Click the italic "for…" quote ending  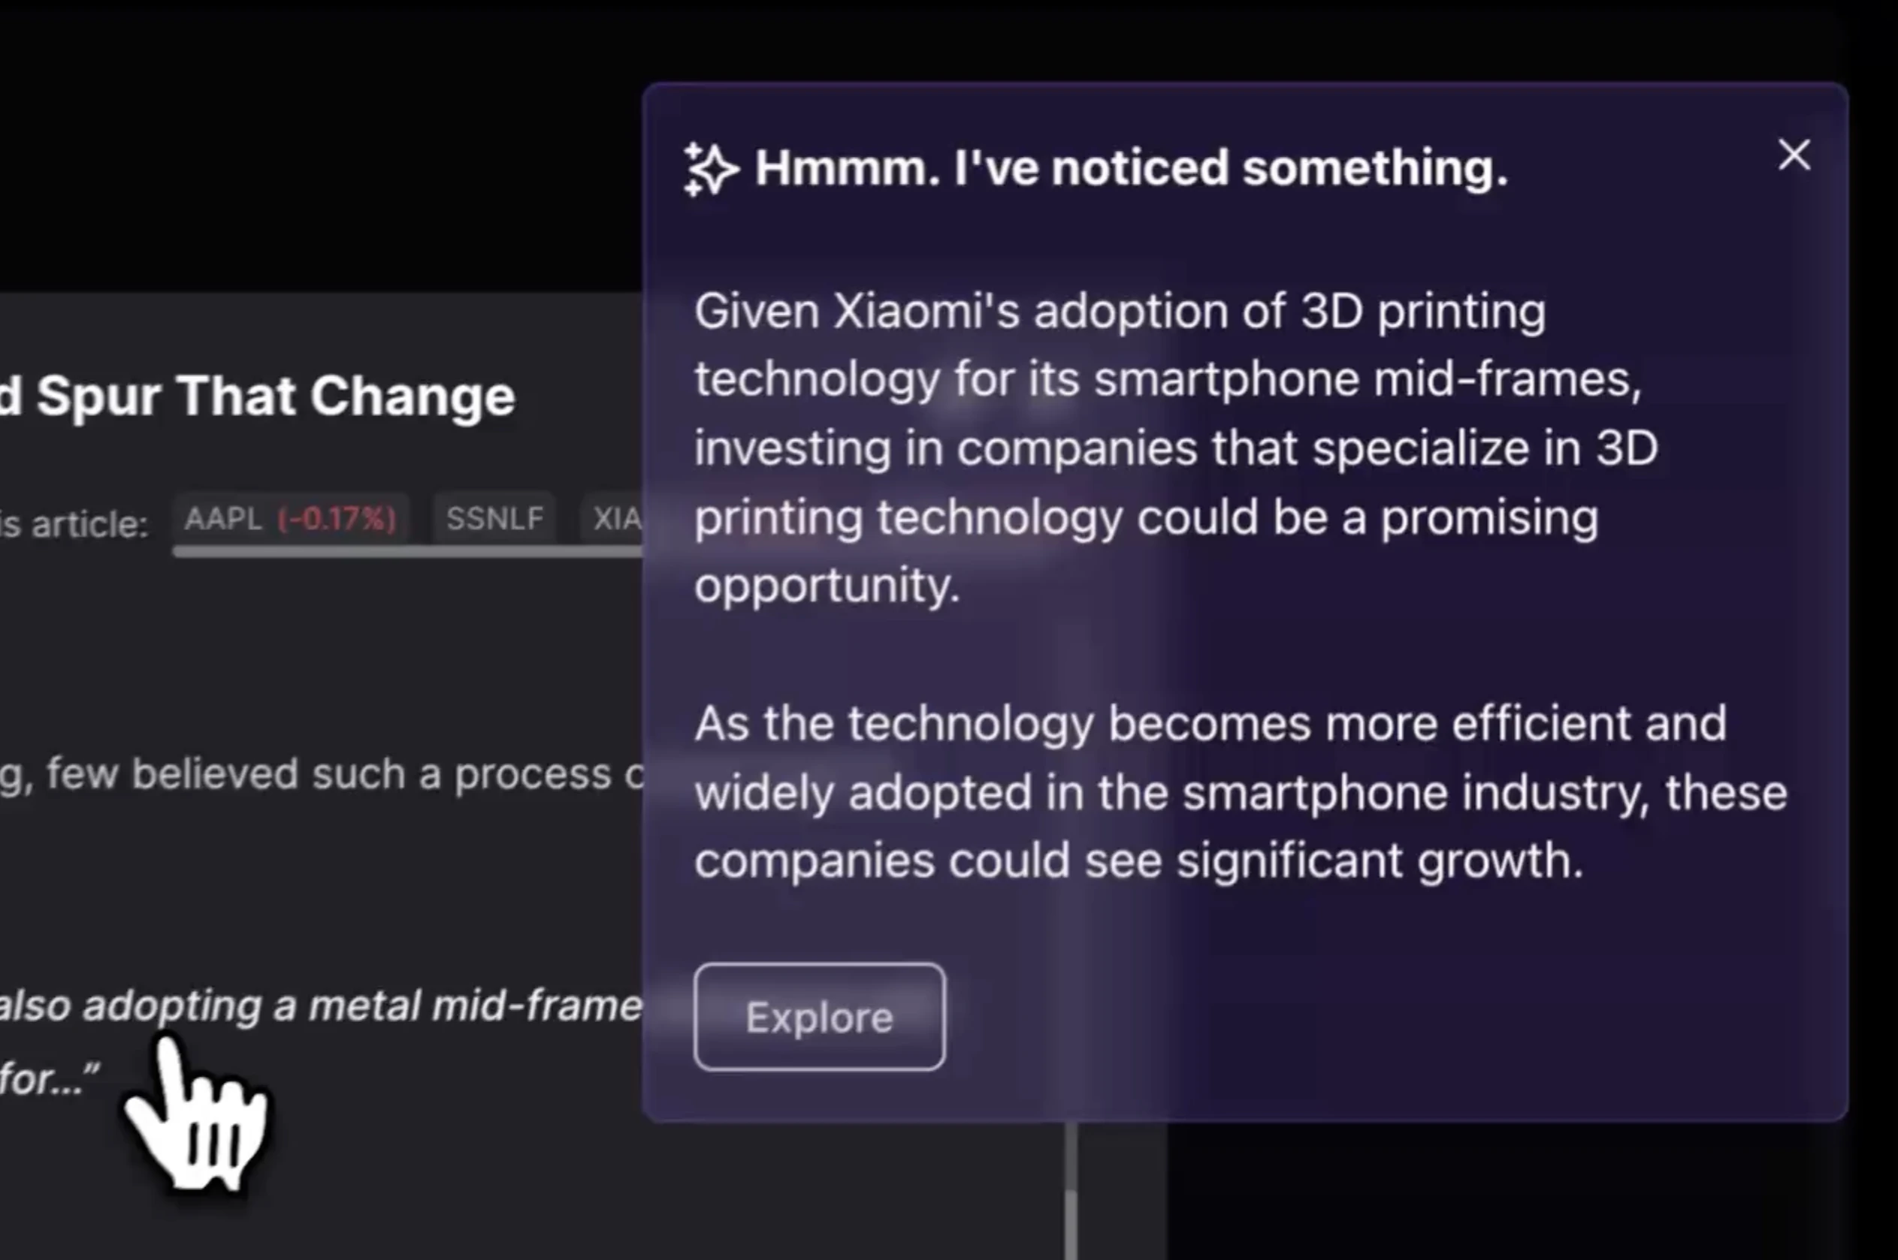[x=50, y=1078]
